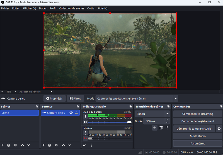
Task: Open Outils menu
Action: (91, 8)
